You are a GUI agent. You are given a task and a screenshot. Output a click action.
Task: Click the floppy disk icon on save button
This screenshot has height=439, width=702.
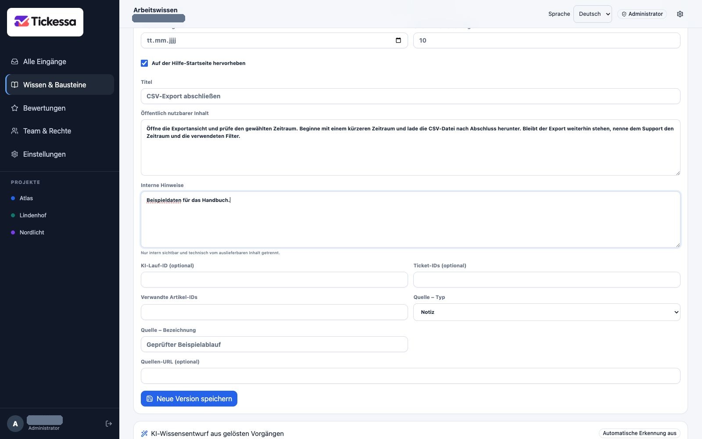(x=150, y=399)
